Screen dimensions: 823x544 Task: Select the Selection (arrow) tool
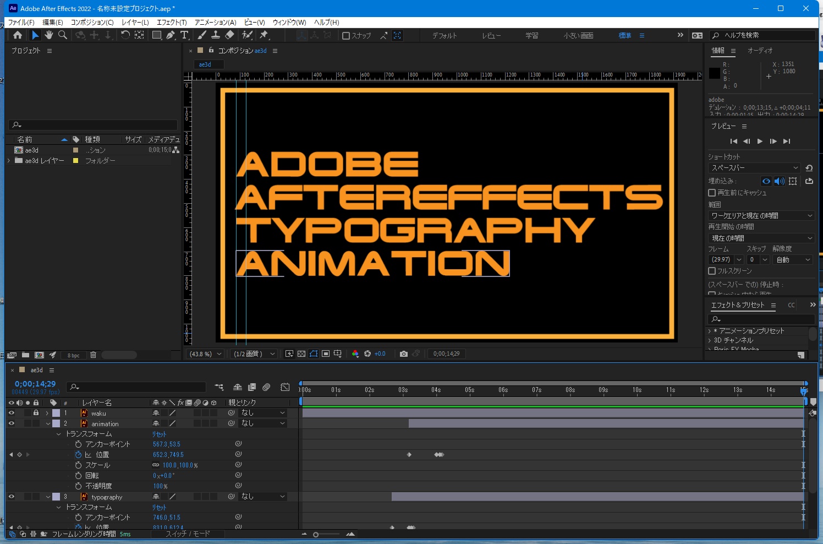coord(35,35)
